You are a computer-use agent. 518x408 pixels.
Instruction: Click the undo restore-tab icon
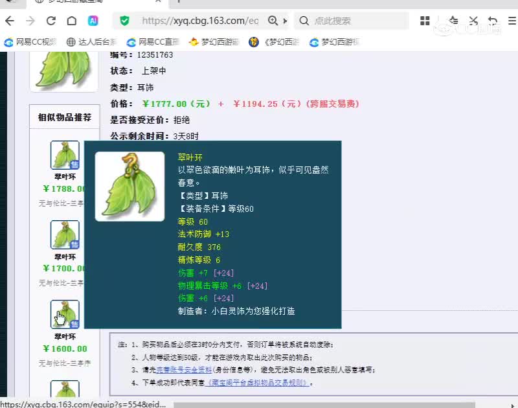(x=492, y=21)
